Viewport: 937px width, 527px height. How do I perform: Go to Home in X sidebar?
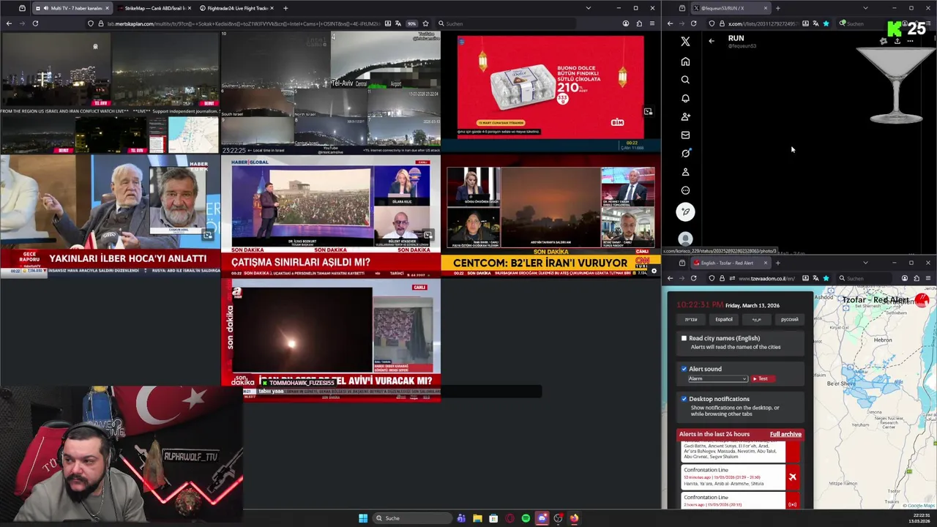(x=685, y=61)
